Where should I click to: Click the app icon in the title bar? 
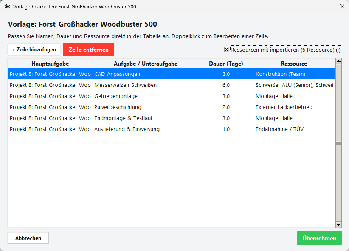(7, 6)
